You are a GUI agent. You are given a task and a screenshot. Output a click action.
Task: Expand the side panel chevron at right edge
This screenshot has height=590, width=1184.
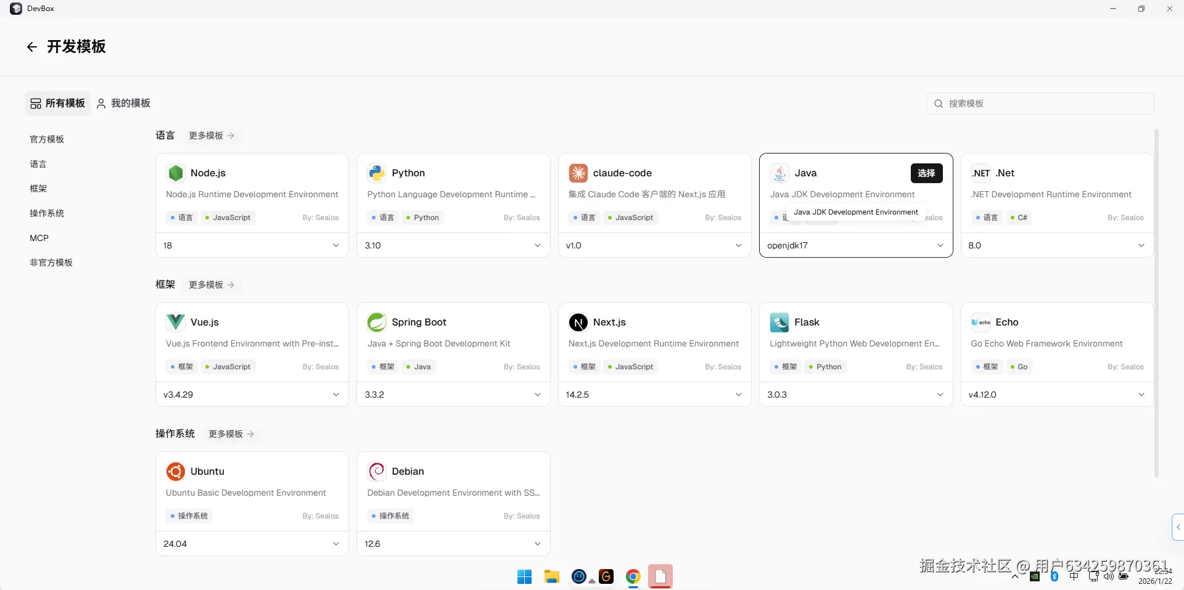1178,527
